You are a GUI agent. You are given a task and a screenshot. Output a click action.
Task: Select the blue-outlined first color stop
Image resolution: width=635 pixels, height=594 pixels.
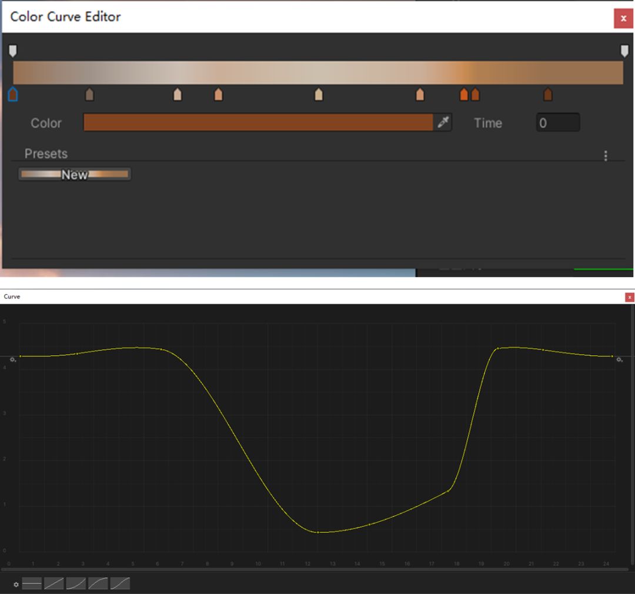point(13,94)
